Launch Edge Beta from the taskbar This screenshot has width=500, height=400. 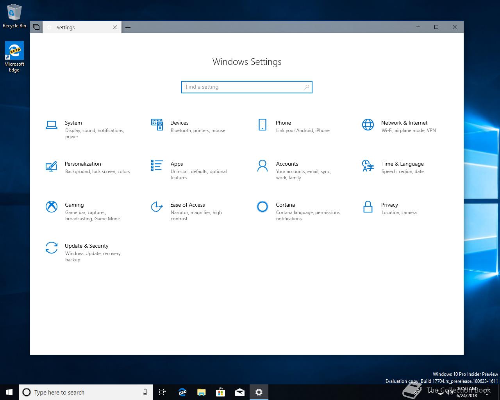point(182,392)
